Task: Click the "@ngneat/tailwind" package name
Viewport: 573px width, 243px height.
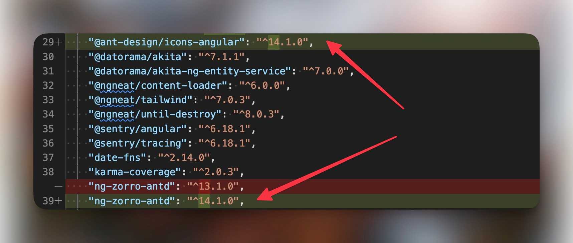Action: click(141, 100)
